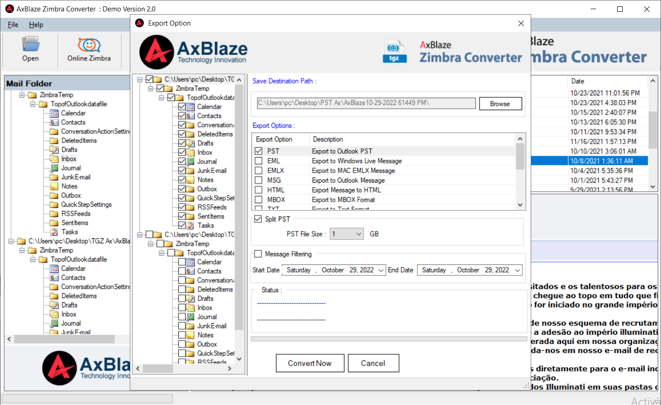The height and width of the screenshot is (405, 661).
Task: Click the unchecked Drafts icon in export tree
Action: click(x=190, y=299)
